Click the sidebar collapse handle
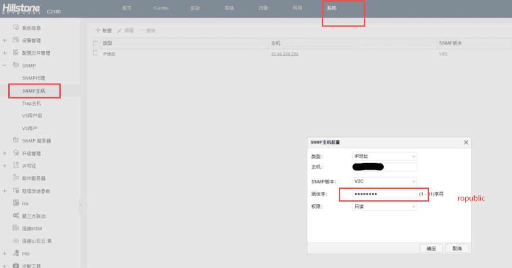512x268 pixels. pos(80,205)
